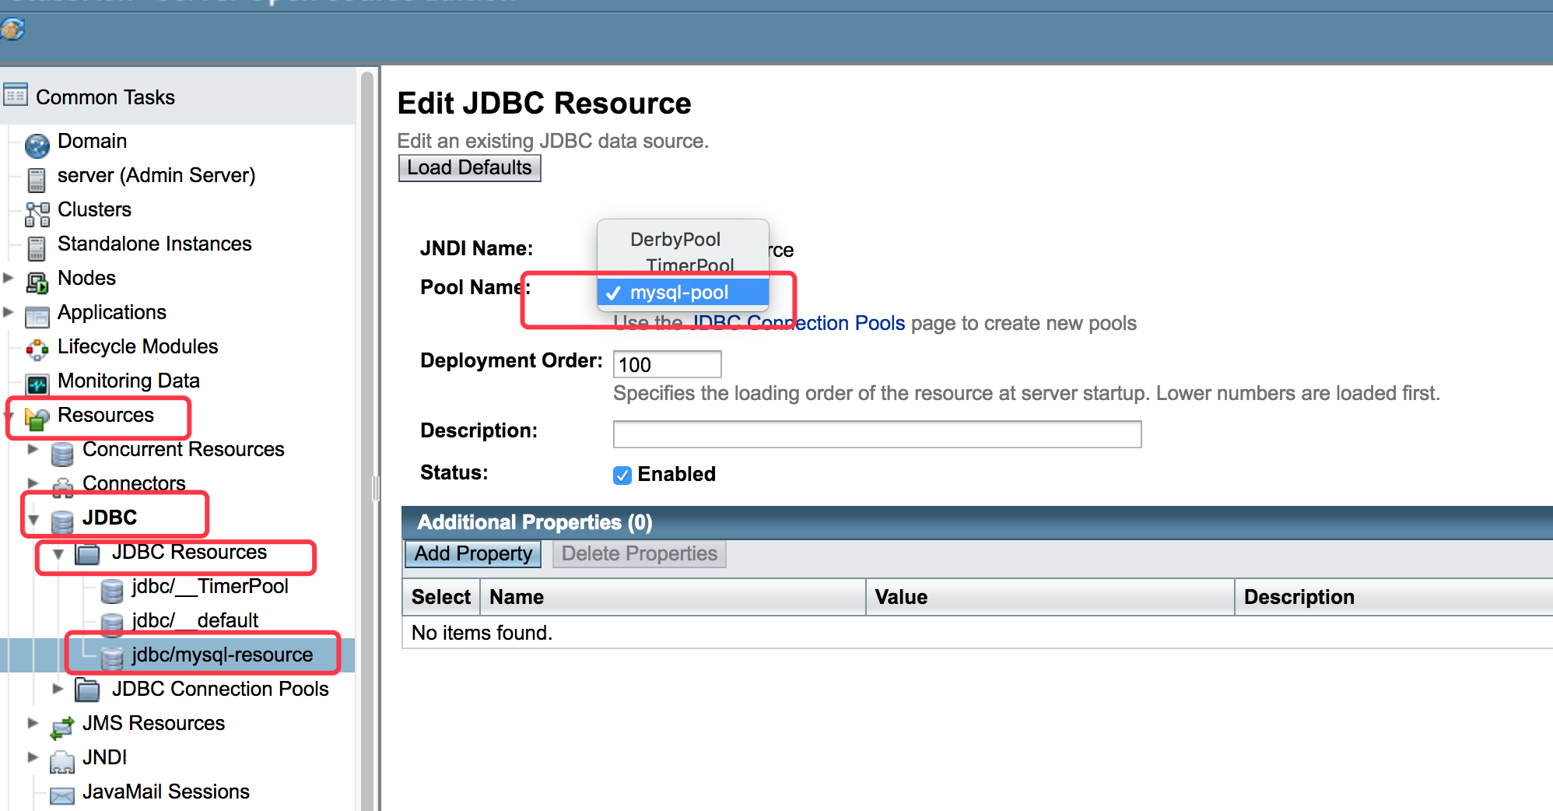Viewport: 1553px width, 811px height.
Task: Choose mysql-pool in the dropdown list
Action: click(678, 293)
